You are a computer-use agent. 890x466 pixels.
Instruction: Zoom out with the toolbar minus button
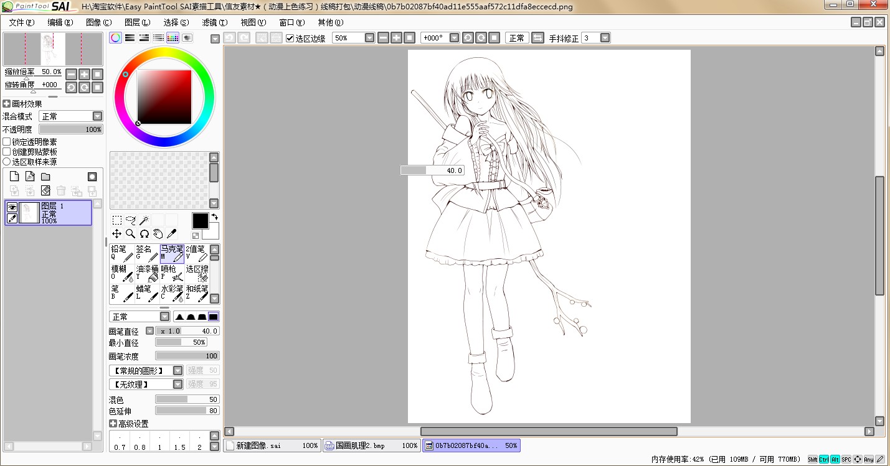(x=383, y=38)
